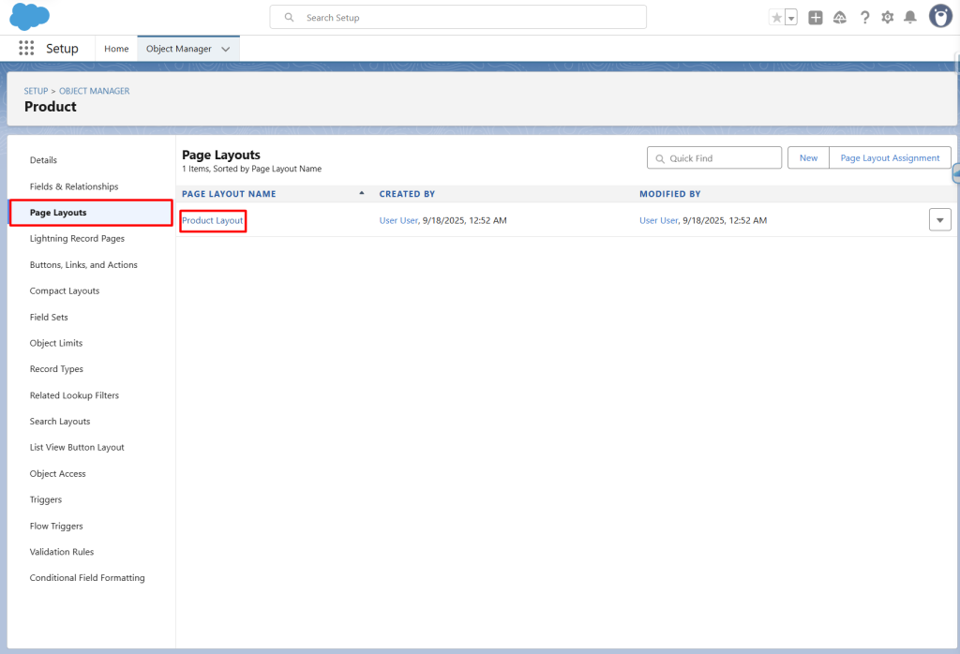This screenshot has height=654, width=960.
Task: Select Fields & Relationships in sidebar
Action: (74, 186)
